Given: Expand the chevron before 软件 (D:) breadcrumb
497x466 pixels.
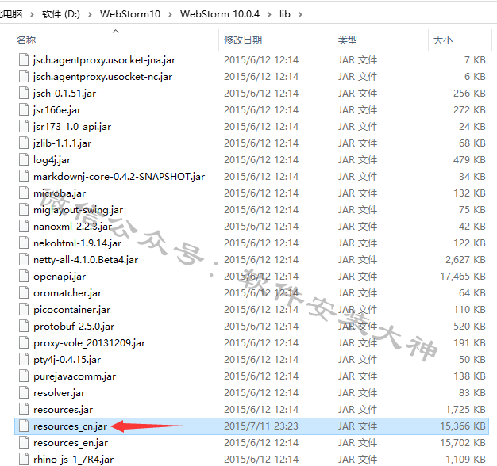Looking at the screenshot, I should tap(32, 14).
